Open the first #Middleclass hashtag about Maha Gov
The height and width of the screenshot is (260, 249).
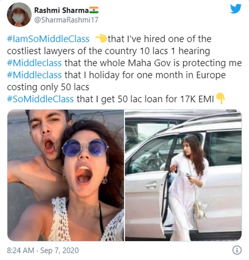point(34,63)
